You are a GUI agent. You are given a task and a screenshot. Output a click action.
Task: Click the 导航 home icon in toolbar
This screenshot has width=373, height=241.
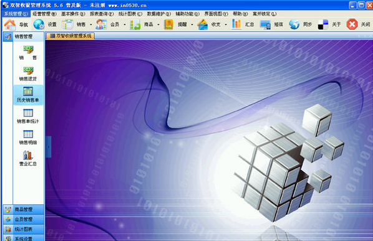(10, 24)
